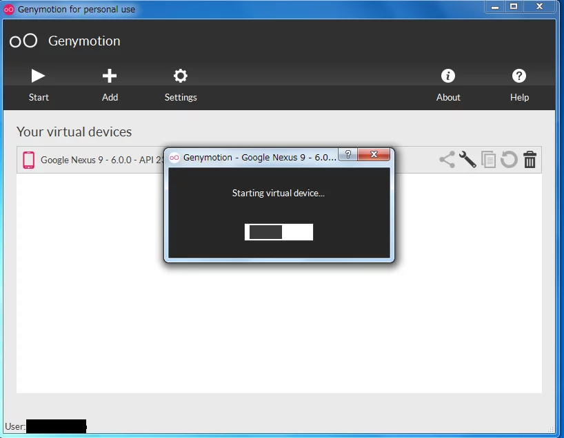Click the Add plus icon
The width and height of the screenshot is (564, 438).
(110, 76)
